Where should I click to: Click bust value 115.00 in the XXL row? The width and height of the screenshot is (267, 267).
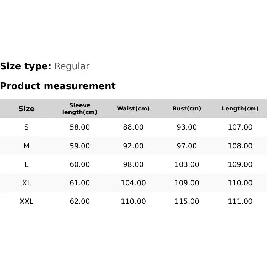tap(187, 201)
